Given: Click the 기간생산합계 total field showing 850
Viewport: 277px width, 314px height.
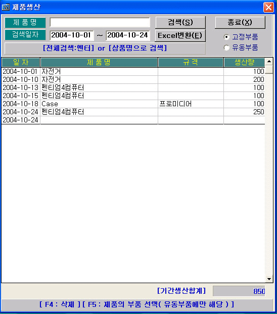Looking at the screenshot, I should (239, 291).
